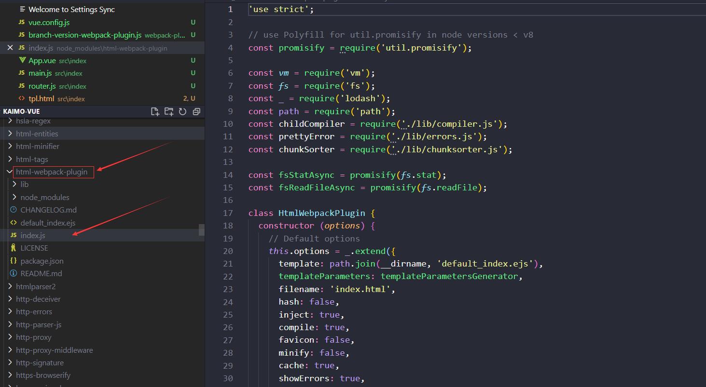The width and height of the screenshot is (706, 387).
Task: Open the LICENSE file
Action: click(x=34, y=248)
